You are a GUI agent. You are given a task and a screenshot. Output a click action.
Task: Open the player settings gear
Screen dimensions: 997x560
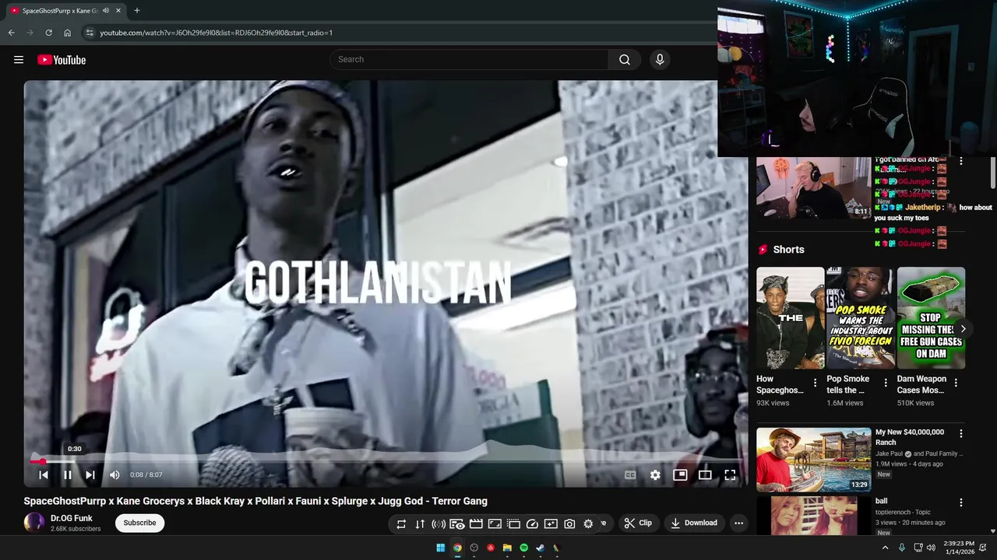(x=655, y=474)
